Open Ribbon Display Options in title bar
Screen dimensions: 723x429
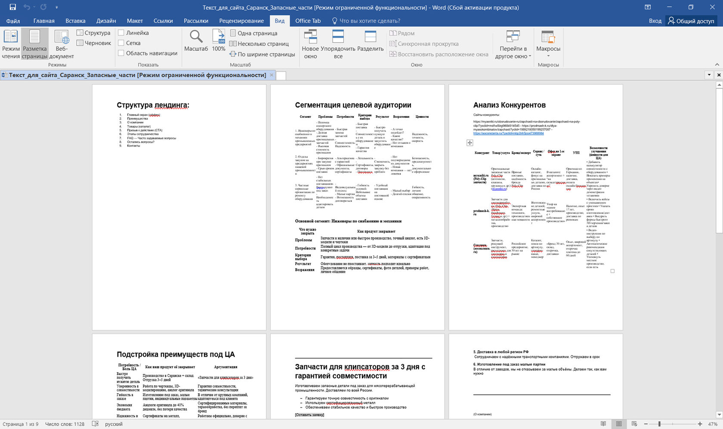(x=648, y=7)
